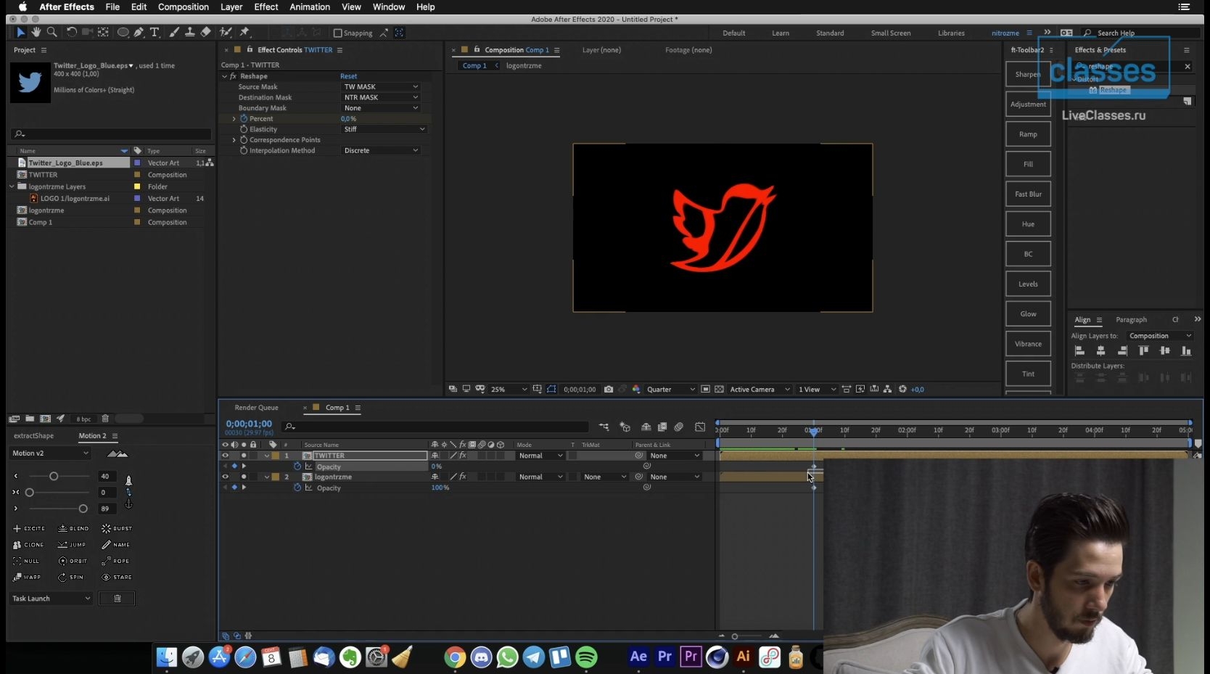This screenshot has height=674, width=1210.
Task: Open Finder from the Dock
Action: click(x=167, y=657)
